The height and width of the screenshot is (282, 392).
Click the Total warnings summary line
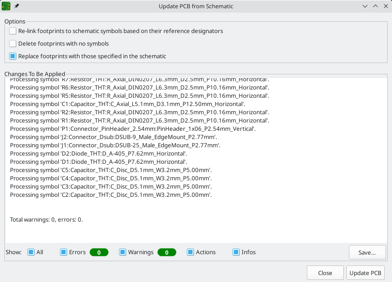pyautogui.click(x=47, y=219)
